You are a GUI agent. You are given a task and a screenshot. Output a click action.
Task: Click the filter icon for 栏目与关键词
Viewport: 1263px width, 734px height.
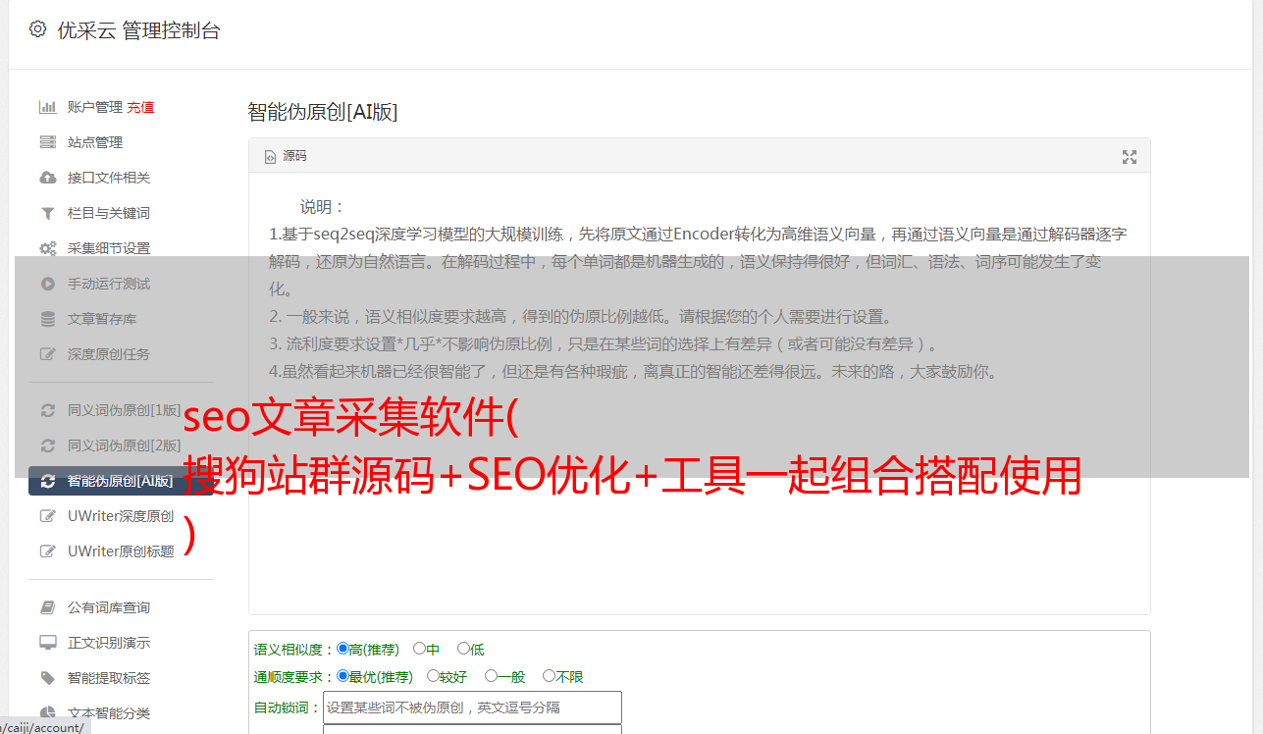[x=47, y=213]
